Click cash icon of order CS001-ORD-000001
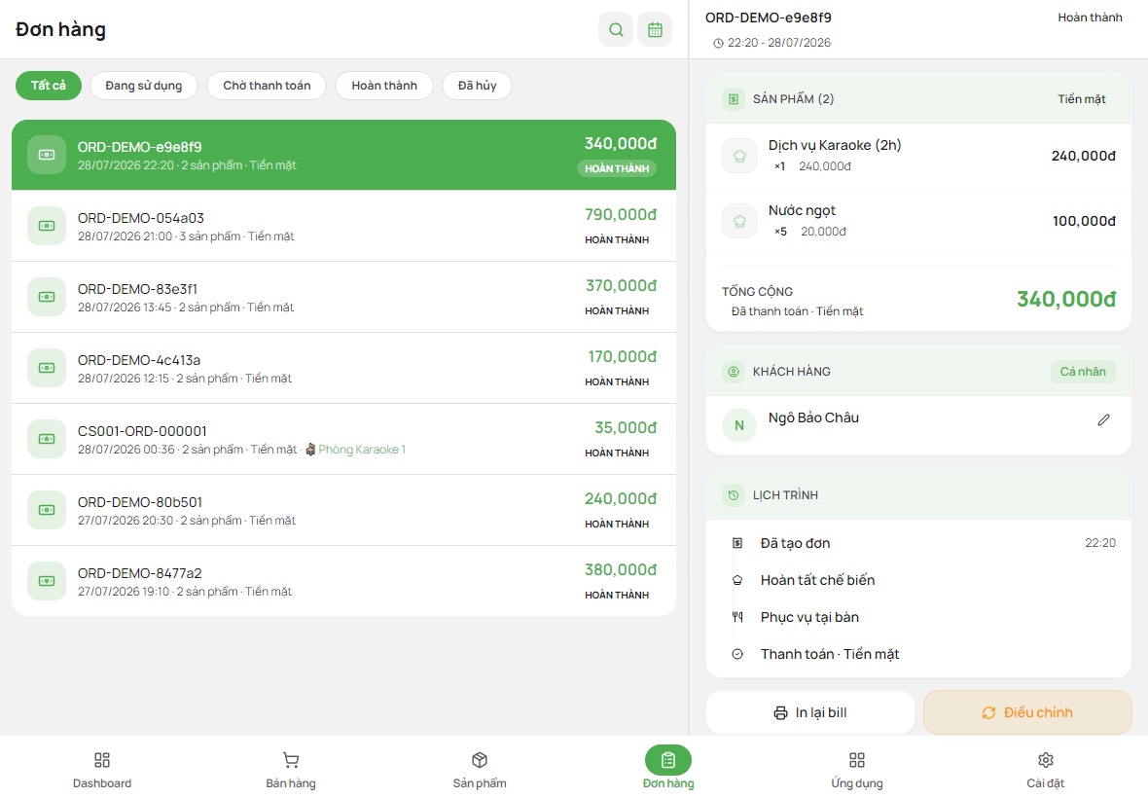Image resolution: width=1148 pixels, height=798 pixels. point(47,439)
